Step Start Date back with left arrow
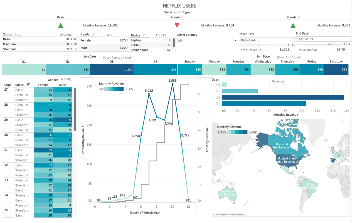Screen dimensions: 352x223 pos(288,45)
